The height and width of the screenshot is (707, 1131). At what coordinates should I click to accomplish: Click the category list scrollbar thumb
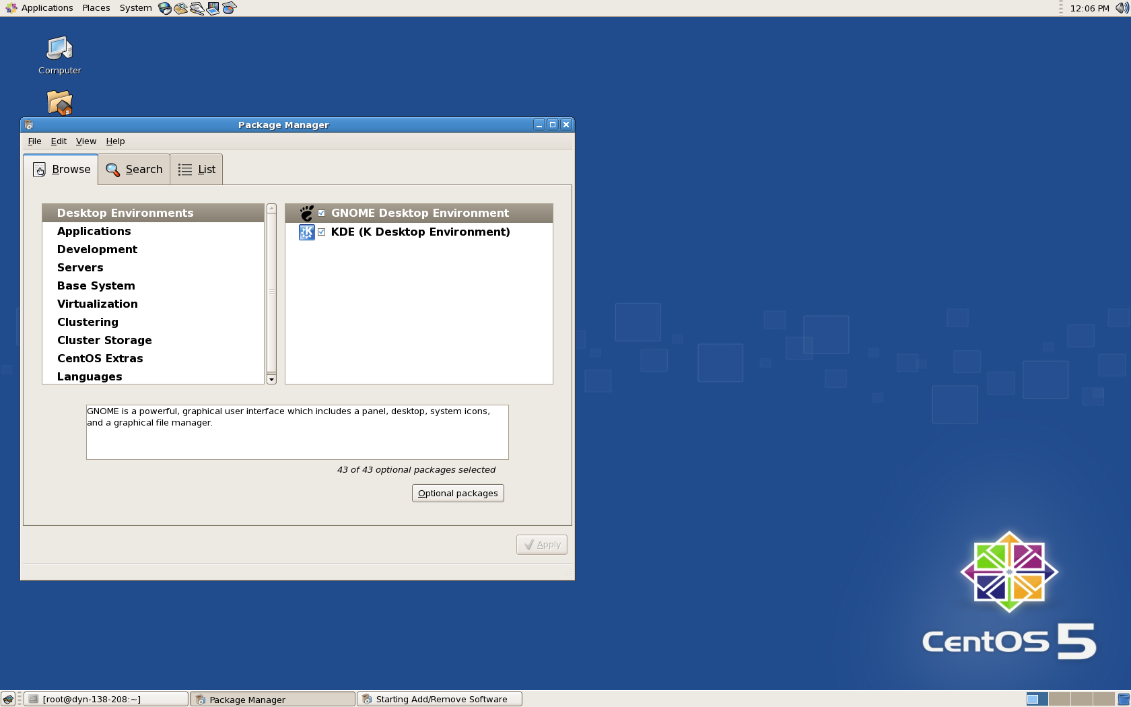[x=272, y=292]
